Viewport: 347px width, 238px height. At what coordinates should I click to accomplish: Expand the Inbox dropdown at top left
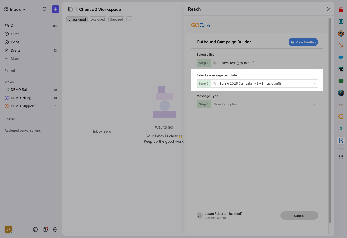coord(15,9)
